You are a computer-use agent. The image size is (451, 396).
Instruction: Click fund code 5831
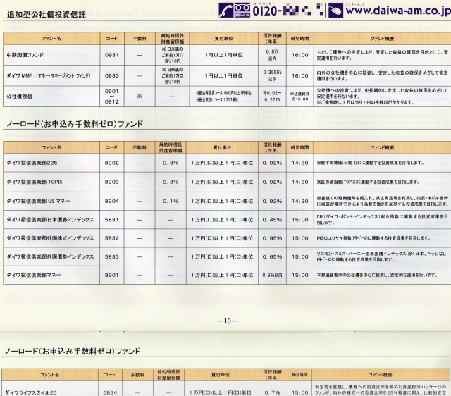(x=112, y=220)
